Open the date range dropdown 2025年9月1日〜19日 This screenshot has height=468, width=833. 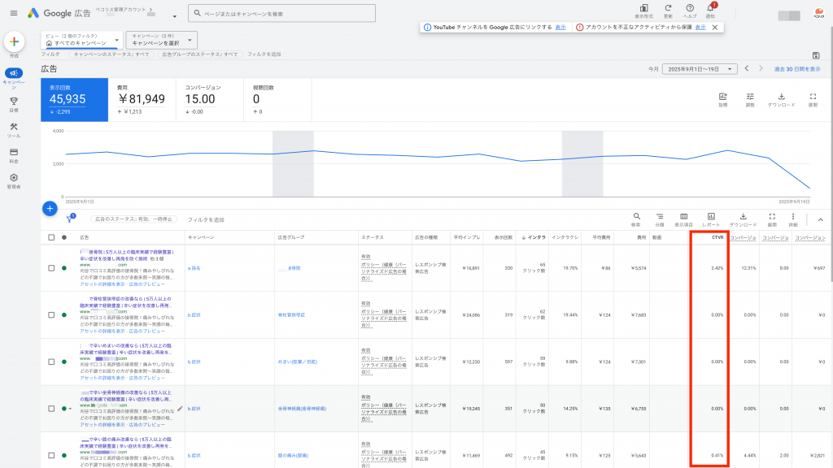tap(700, 69)
